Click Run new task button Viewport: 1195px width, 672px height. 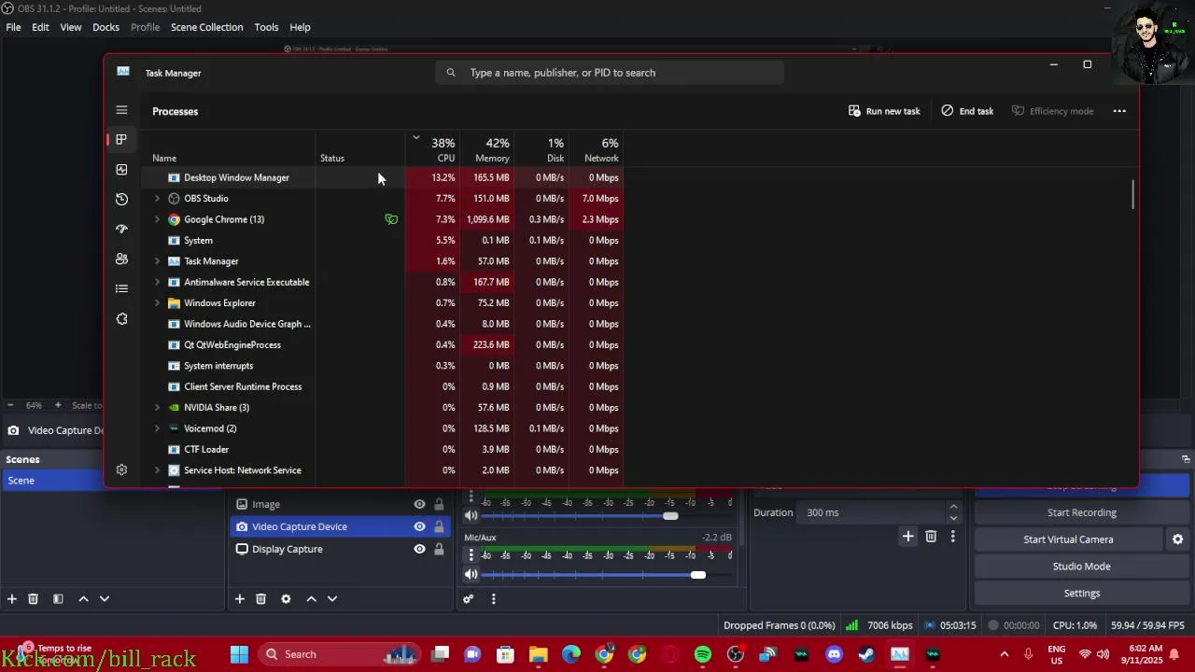pyautogui.click(x=884, y=111)
